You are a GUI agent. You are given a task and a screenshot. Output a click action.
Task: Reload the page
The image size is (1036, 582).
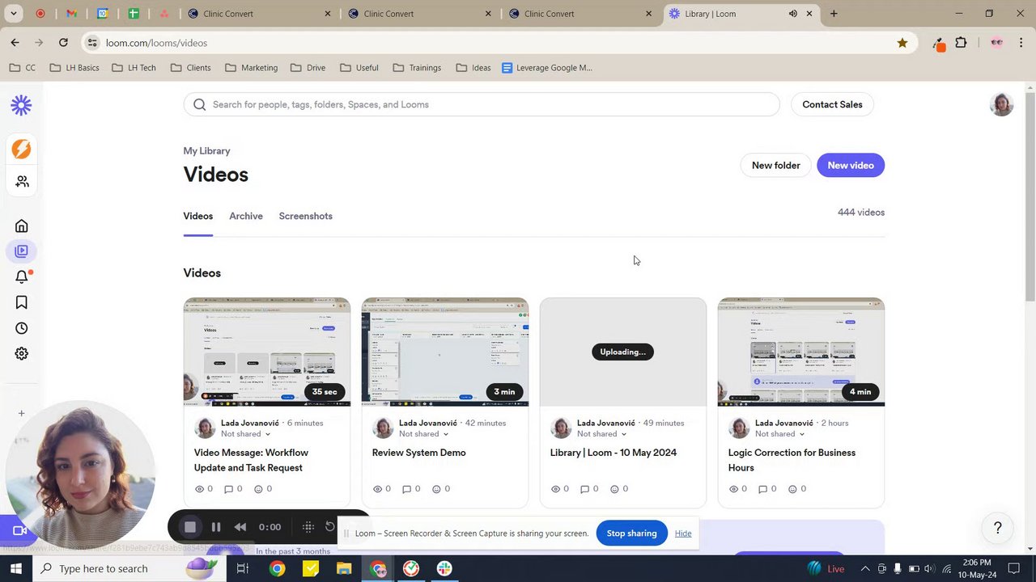tap(63, 43)
